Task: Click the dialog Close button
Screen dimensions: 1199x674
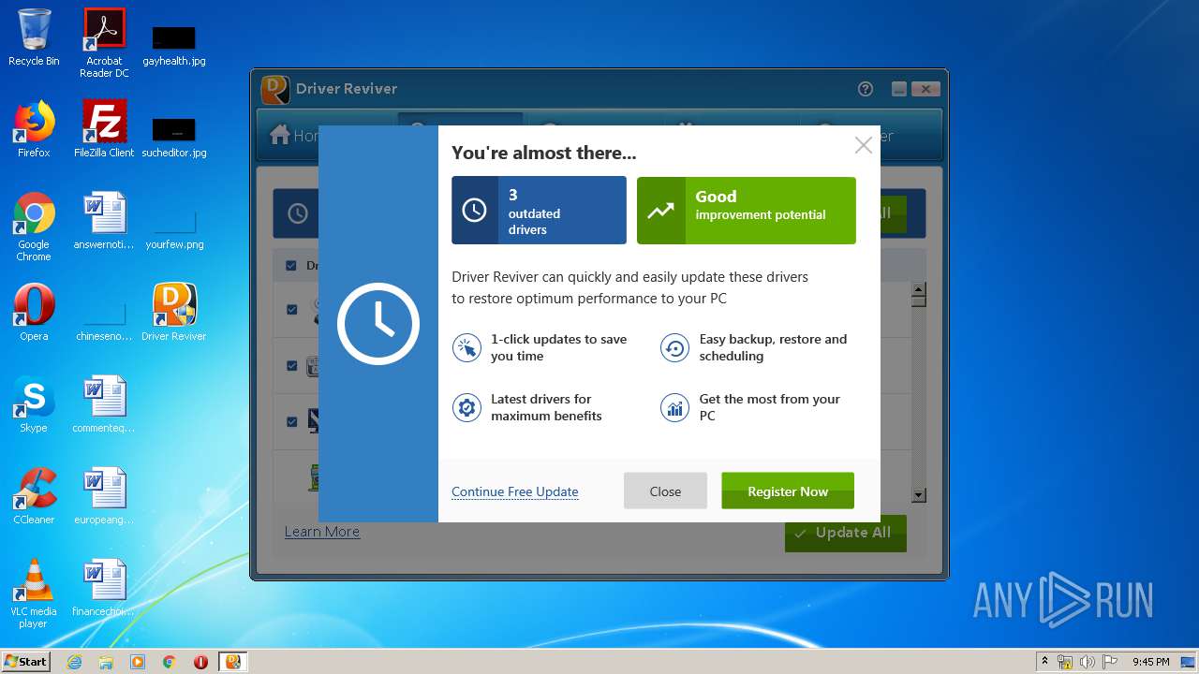Action: [x=665, y=491]
